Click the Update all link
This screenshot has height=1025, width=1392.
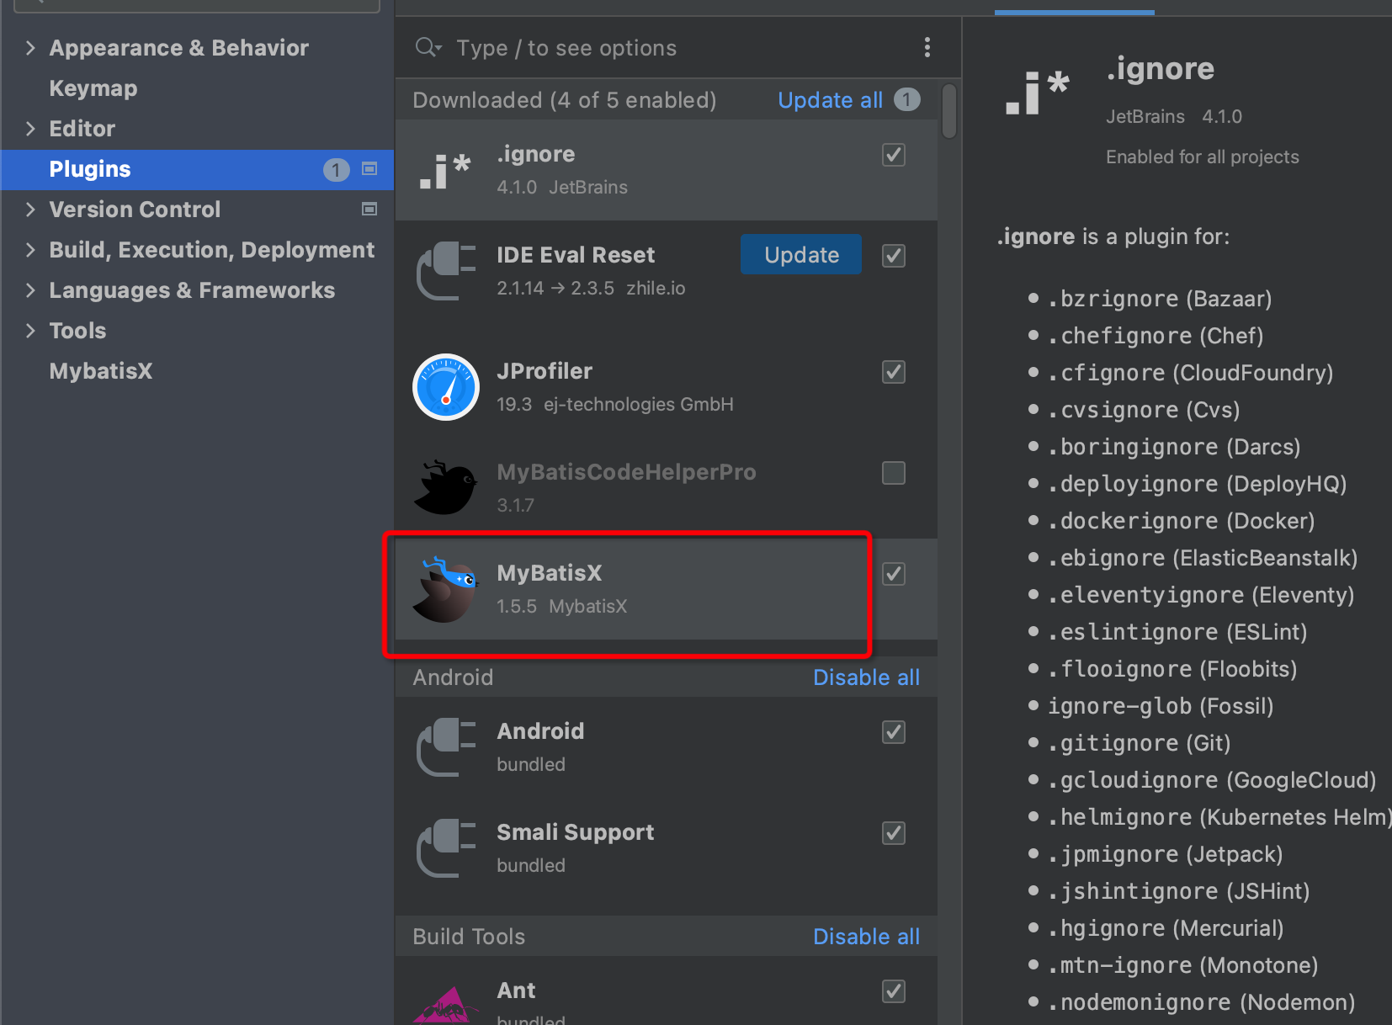830,100
